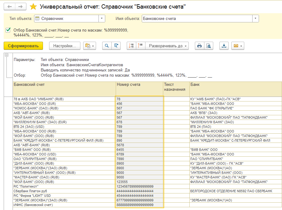Image resolution: width=282 pixels, height=210 pixels.
Task: Click the Тип объекта field with Справочник
Action: pos(66,18)
